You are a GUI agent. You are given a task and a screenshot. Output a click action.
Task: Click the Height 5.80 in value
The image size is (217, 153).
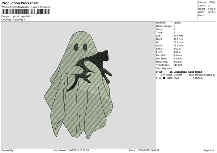point(212,9)
